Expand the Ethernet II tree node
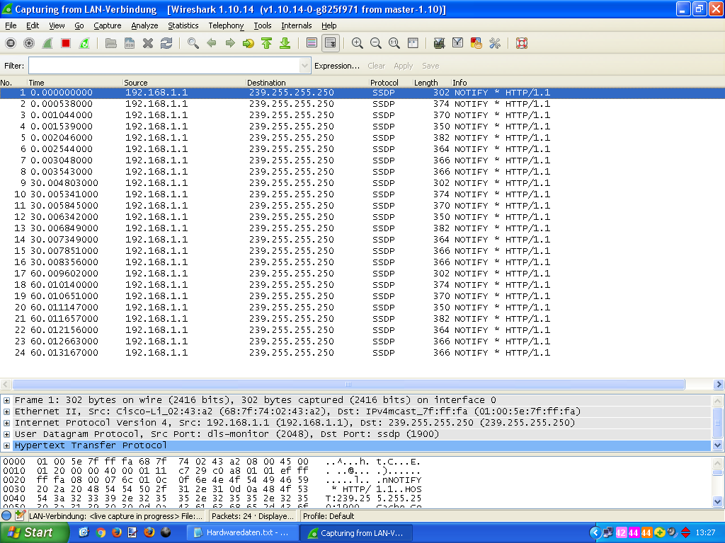The image size is (725, 543). (6, 412)
